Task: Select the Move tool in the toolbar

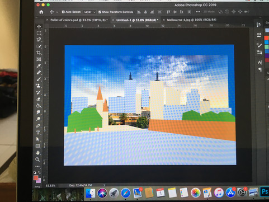Action: click(x=39, y=26)
